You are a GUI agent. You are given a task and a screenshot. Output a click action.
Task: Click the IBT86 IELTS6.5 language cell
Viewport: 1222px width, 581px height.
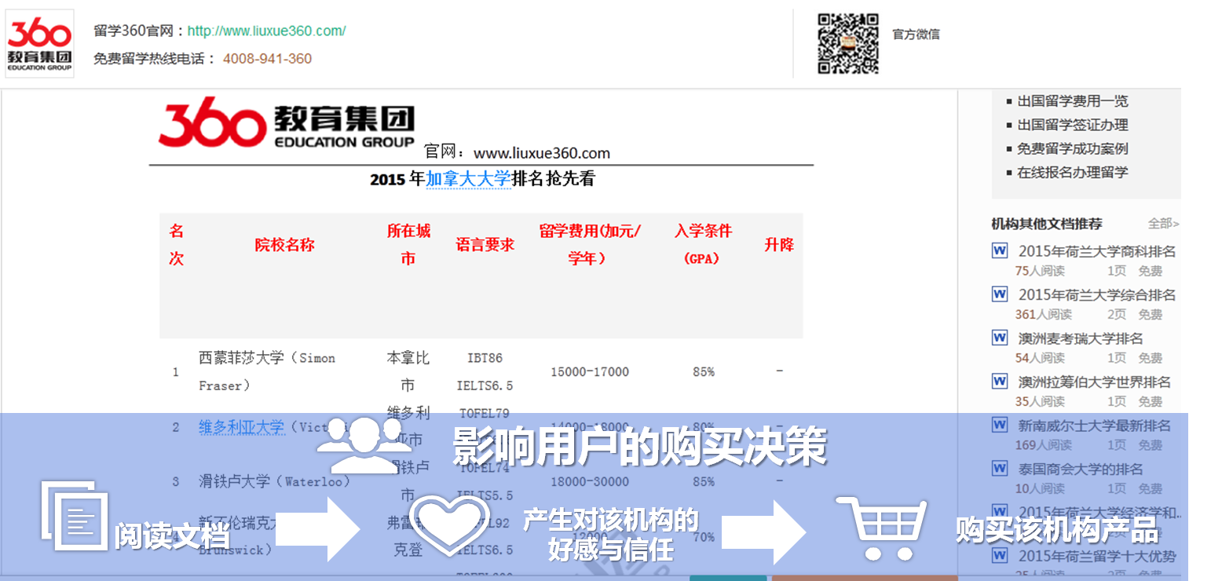coord(485,371)
